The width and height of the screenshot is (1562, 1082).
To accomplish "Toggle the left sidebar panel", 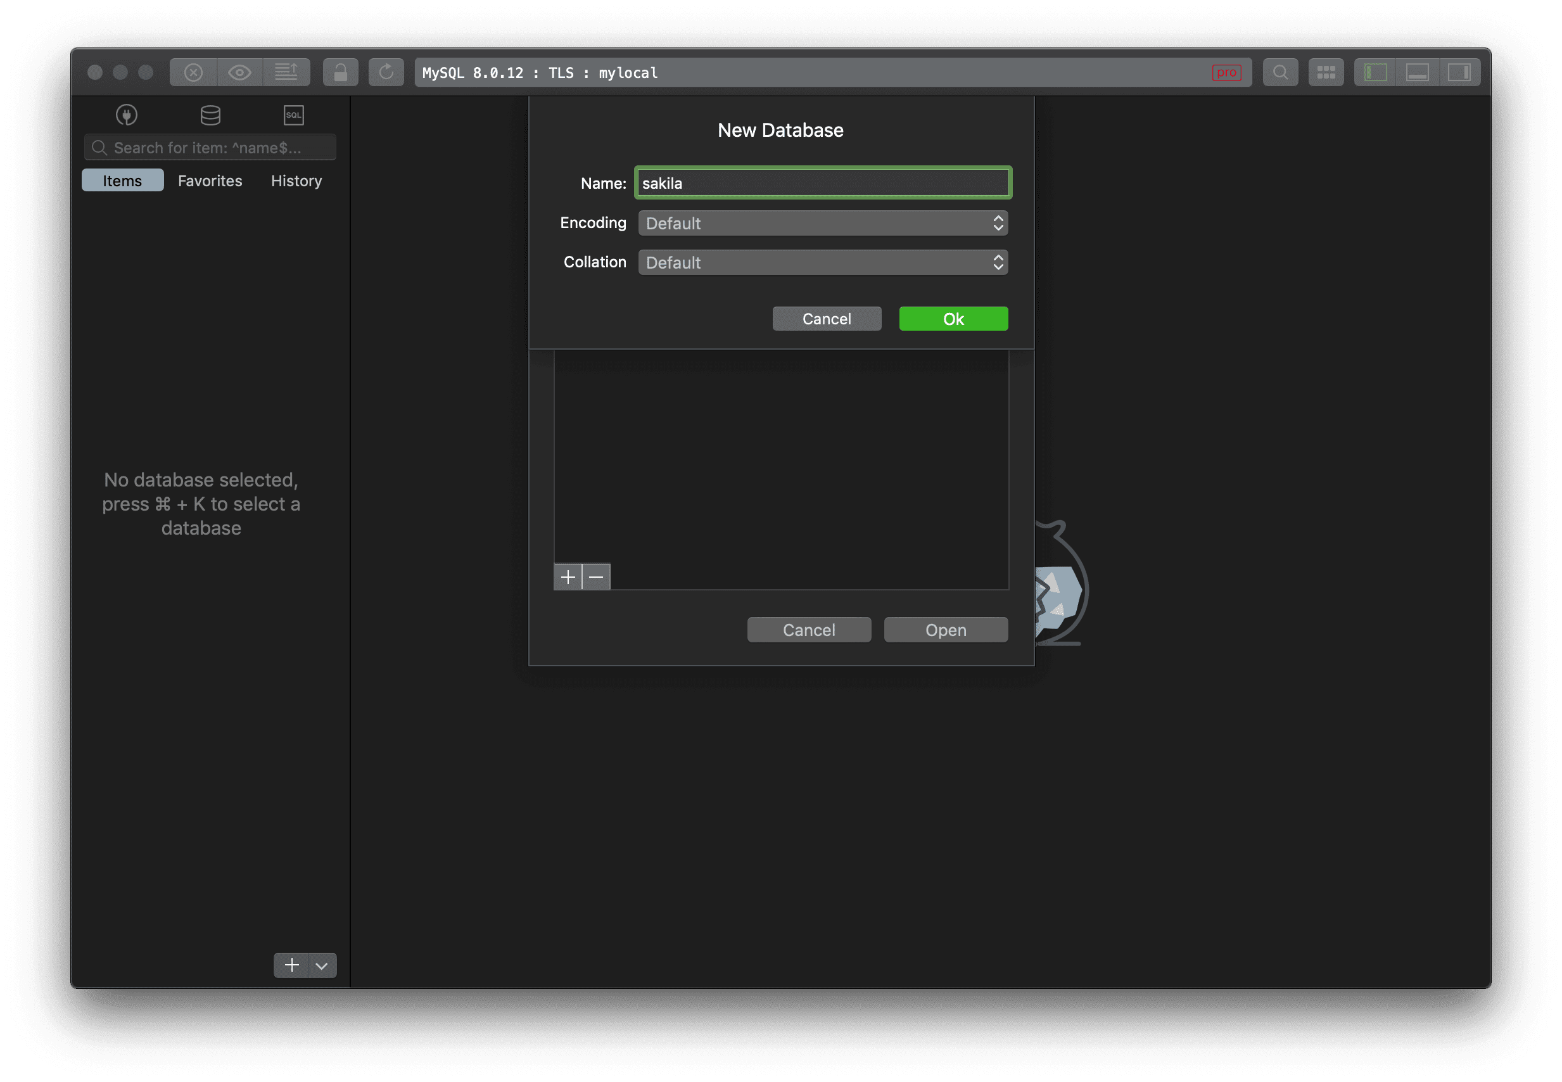I will click(x=1375, y=73).
